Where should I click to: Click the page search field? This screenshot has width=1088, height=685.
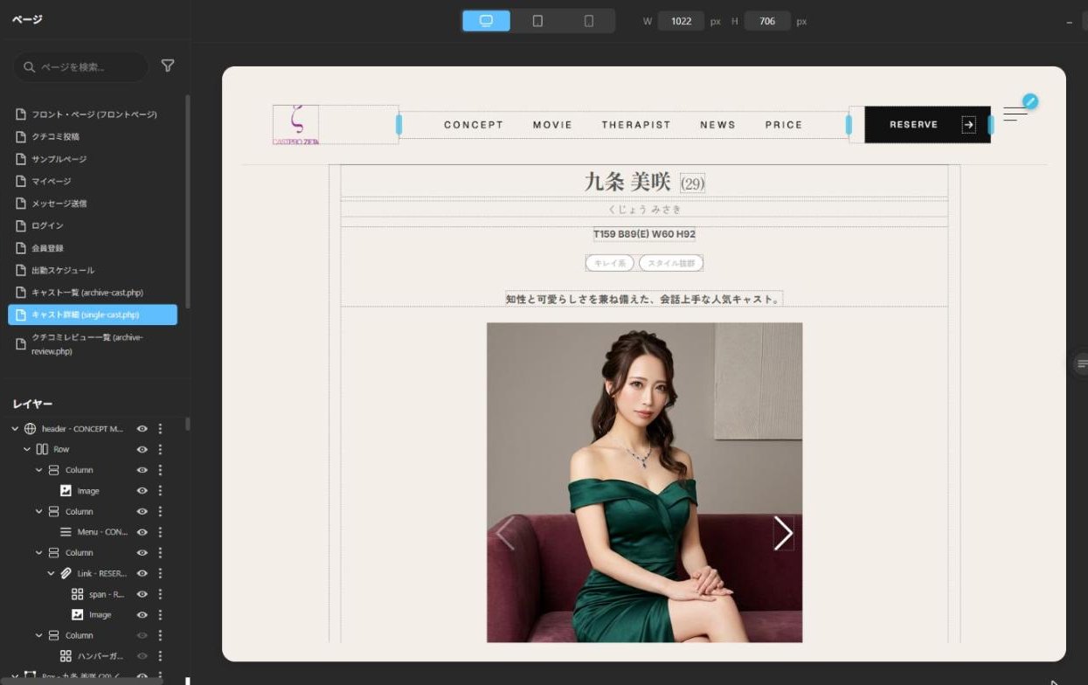tap(80, 66)
